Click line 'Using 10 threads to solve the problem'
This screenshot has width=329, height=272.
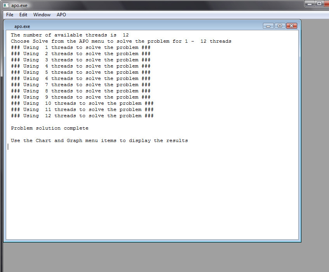[82, 103]
